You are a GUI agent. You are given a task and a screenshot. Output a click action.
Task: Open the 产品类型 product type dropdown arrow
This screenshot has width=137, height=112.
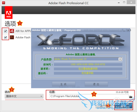[120, 59]
